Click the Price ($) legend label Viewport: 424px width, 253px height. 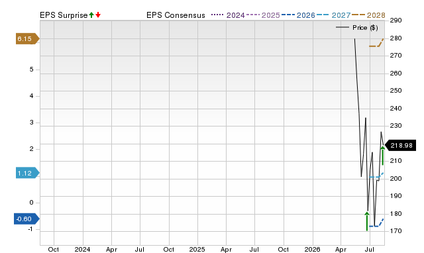coord(365,28)
